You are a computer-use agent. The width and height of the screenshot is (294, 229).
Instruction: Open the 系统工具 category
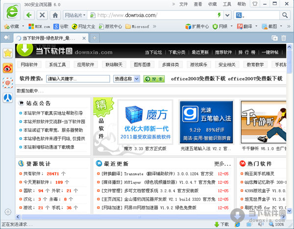point(57,65)
